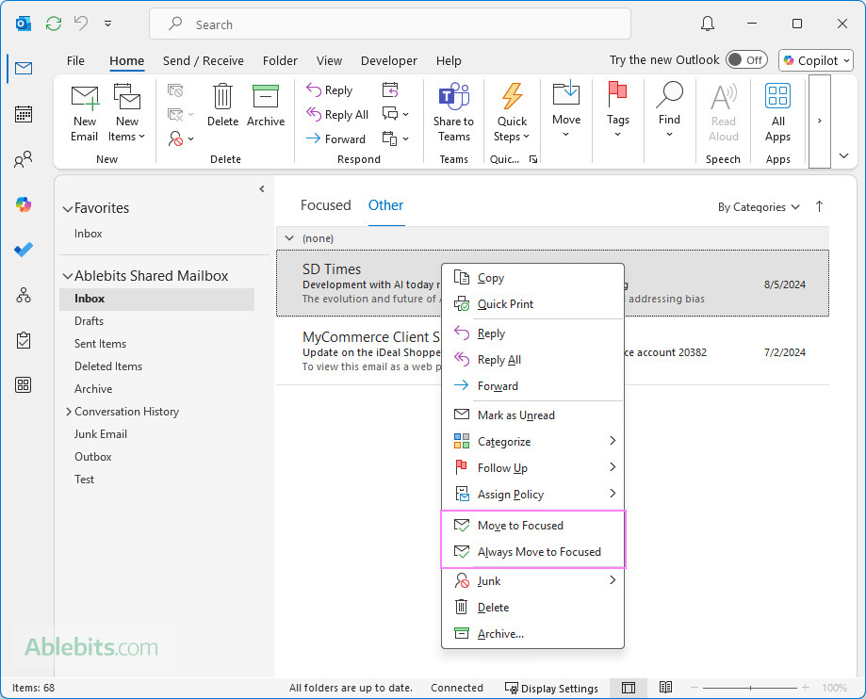The height and width of the screenshot is (699, 866).
Task: Switch to Reading view in status bar
Action: (x=665, y=688)
